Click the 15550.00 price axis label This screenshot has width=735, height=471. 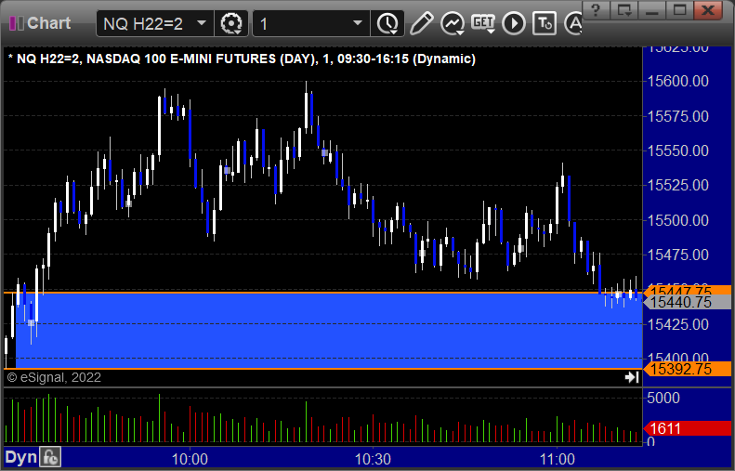click(677, 150)
